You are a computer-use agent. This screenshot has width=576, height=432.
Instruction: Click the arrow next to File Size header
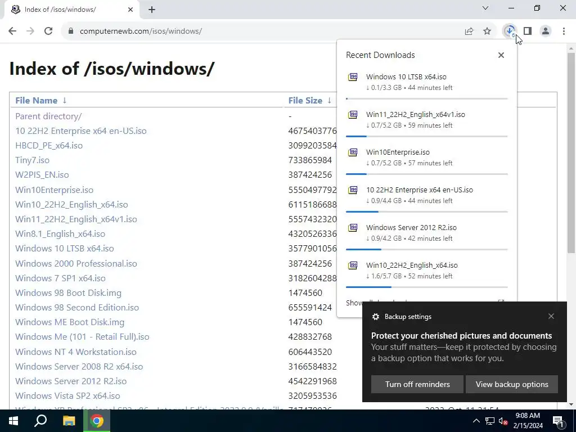pyautogui.click(x=330, y=100)
